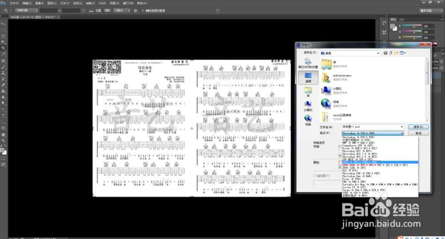Toggle delete cropped pixels checkbox
Image resolution: width=445 pixels, height=239 pixels.
pyautogui.click(x=143, y=11)
